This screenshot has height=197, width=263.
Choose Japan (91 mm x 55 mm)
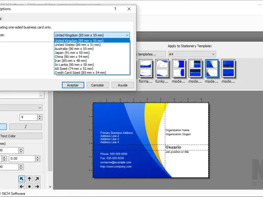coord(72,53)
